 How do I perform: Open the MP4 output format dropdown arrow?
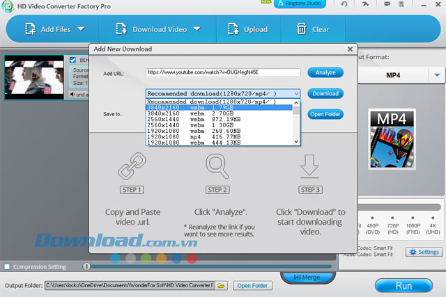point(437,75)
